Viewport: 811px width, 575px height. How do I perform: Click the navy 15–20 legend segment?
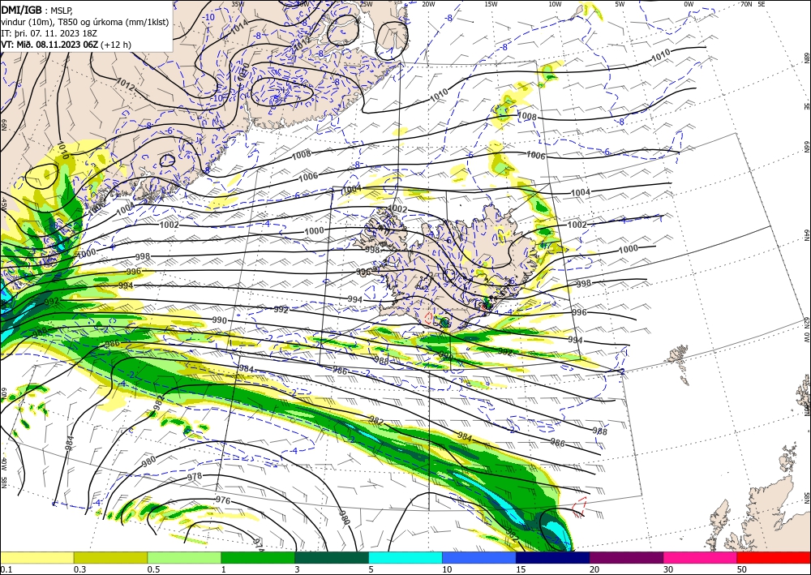[x=553, y=557]
